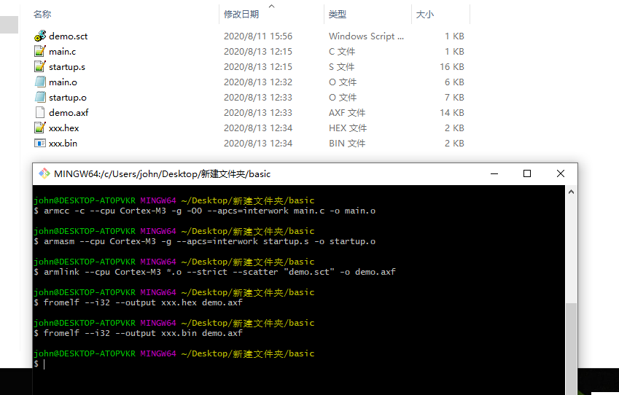Select the main.o file icon

40,82
